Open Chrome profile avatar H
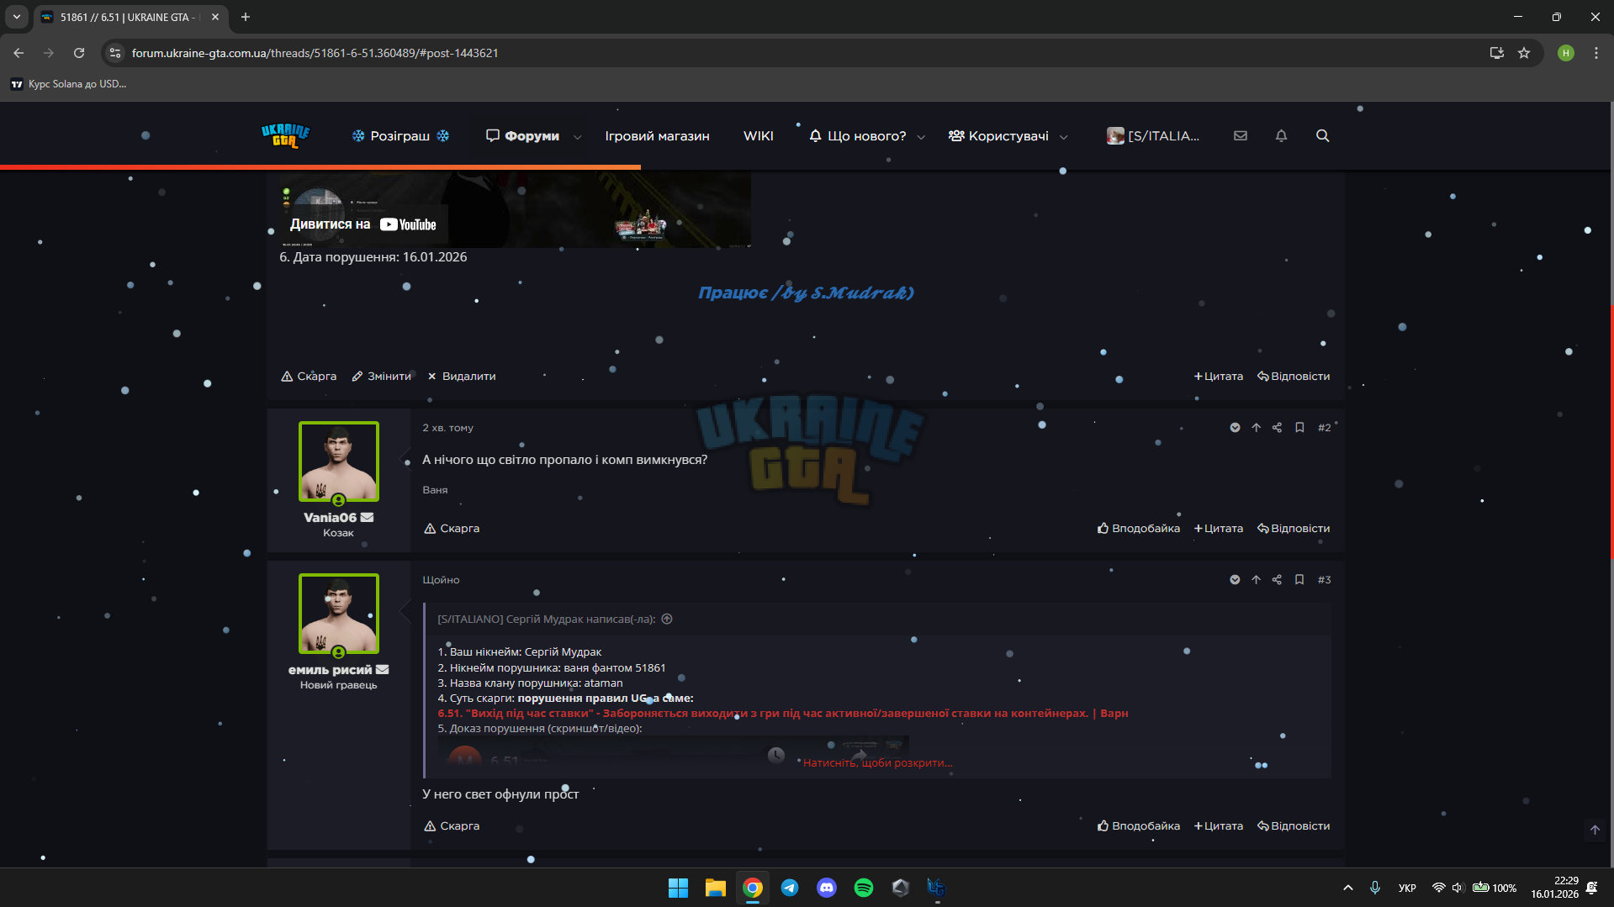The height and width of the screenshot is (907, 1614). (x=1565, y=53)
